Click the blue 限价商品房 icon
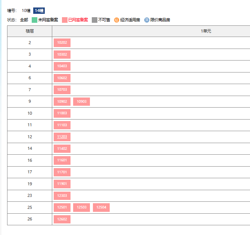 pyautogui.click(x=147, y=20)
